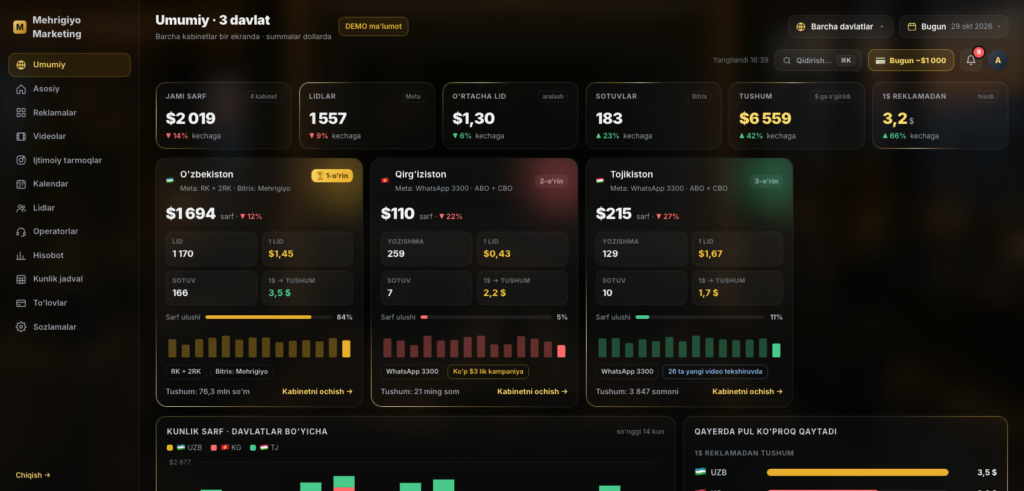Click the Bugun ~$1 000 budget button
Image resolution: width=1024 pixels, height=491 pixels.
pos(911,60)
